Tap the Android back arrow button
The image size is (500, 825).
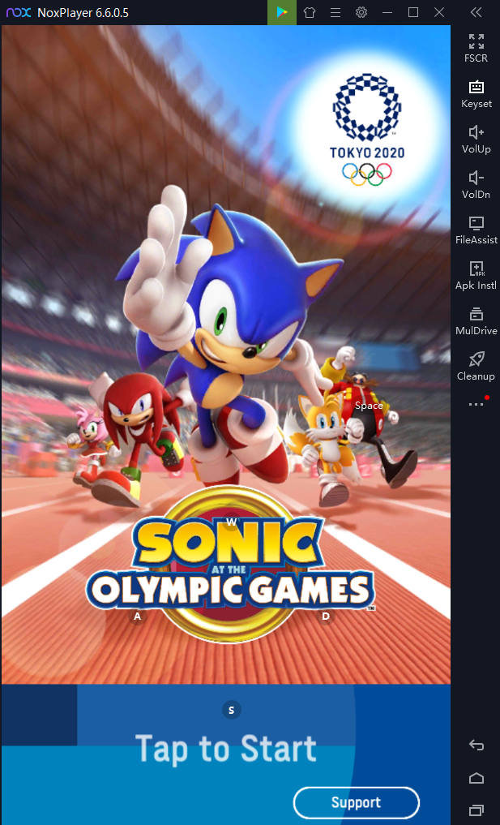pos(476,745)
